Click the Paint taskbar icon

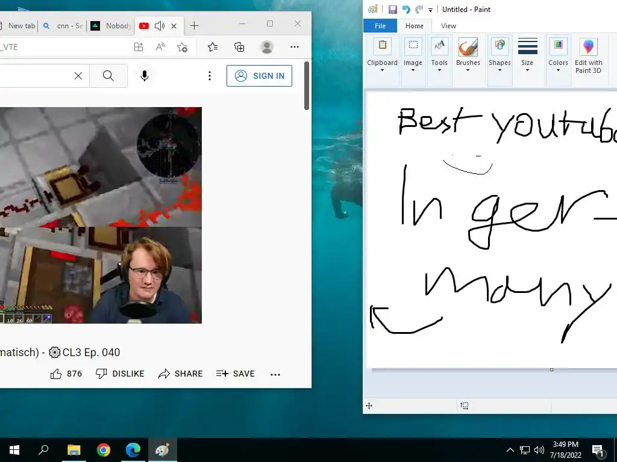[x=163, y=450]
